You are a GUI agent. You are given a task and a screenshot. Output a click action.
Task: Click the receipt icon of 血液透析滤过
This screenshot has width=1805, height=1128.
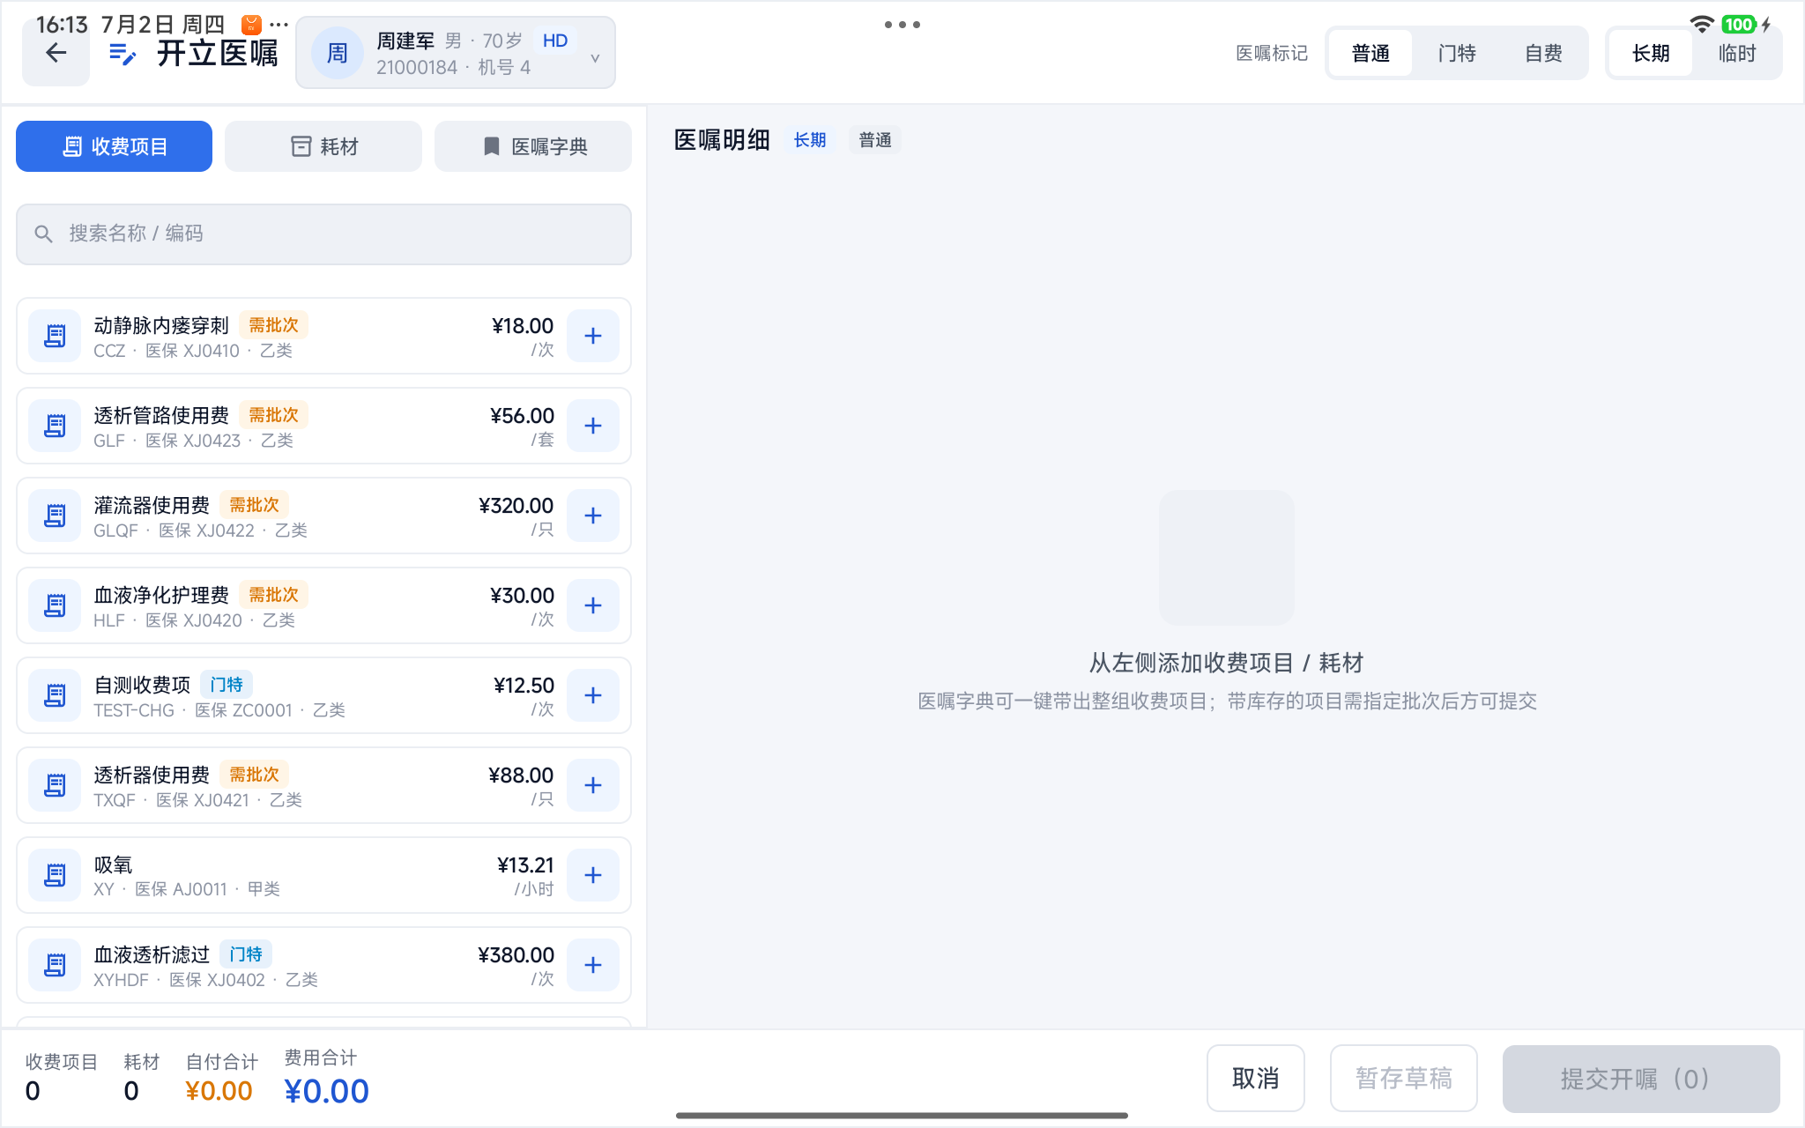tap(55, 965)
